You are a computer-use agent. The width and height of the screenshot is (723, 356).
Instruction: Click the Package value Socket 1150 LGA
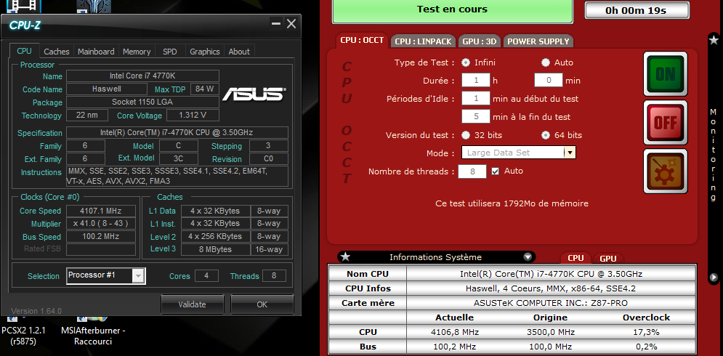142,102
